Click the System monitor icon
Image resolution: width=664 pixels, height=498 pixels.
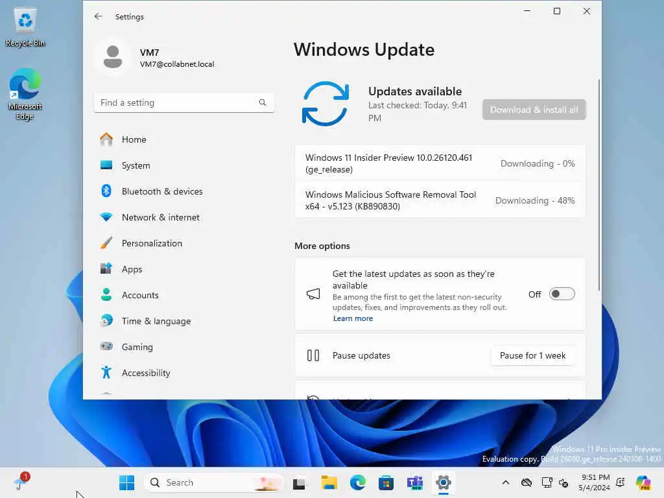coord(106,165)
